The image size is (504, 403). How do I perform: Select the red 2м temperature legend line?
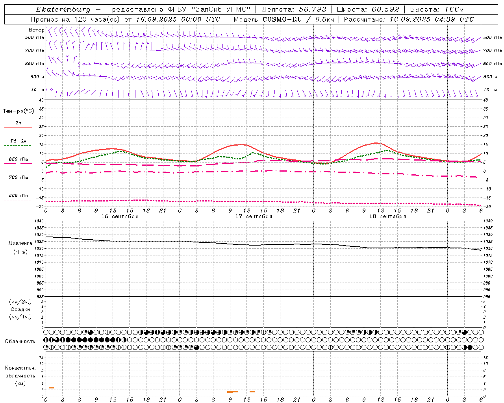click(18, 127)
